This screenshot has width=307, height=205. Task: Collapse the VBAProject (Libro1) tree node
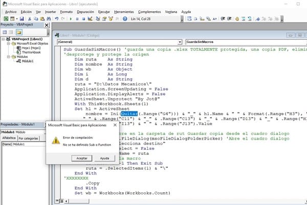[3, 39]
